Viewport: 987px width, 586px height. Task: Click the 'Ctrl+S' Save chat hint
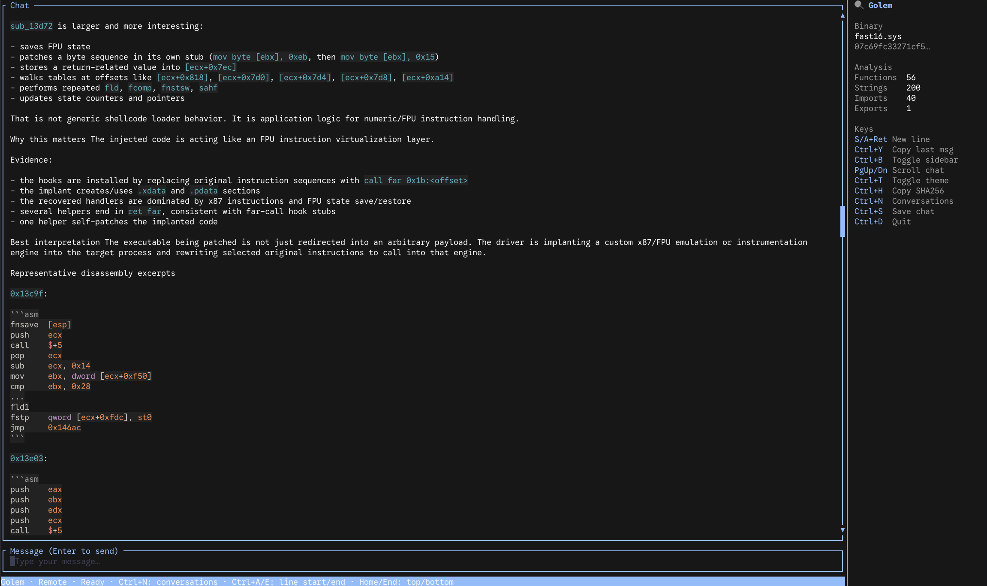[894, 211]
